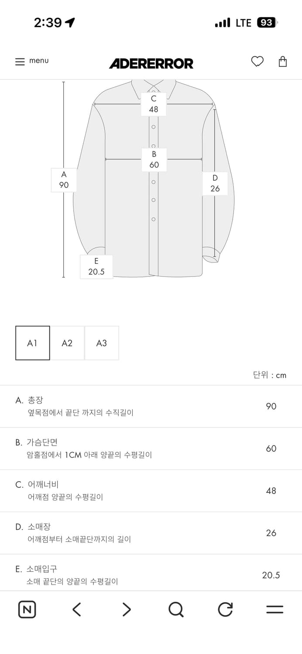The image size is (302, 654).
Task: Go back using the left arrow icon
Action: pos(76,610)
